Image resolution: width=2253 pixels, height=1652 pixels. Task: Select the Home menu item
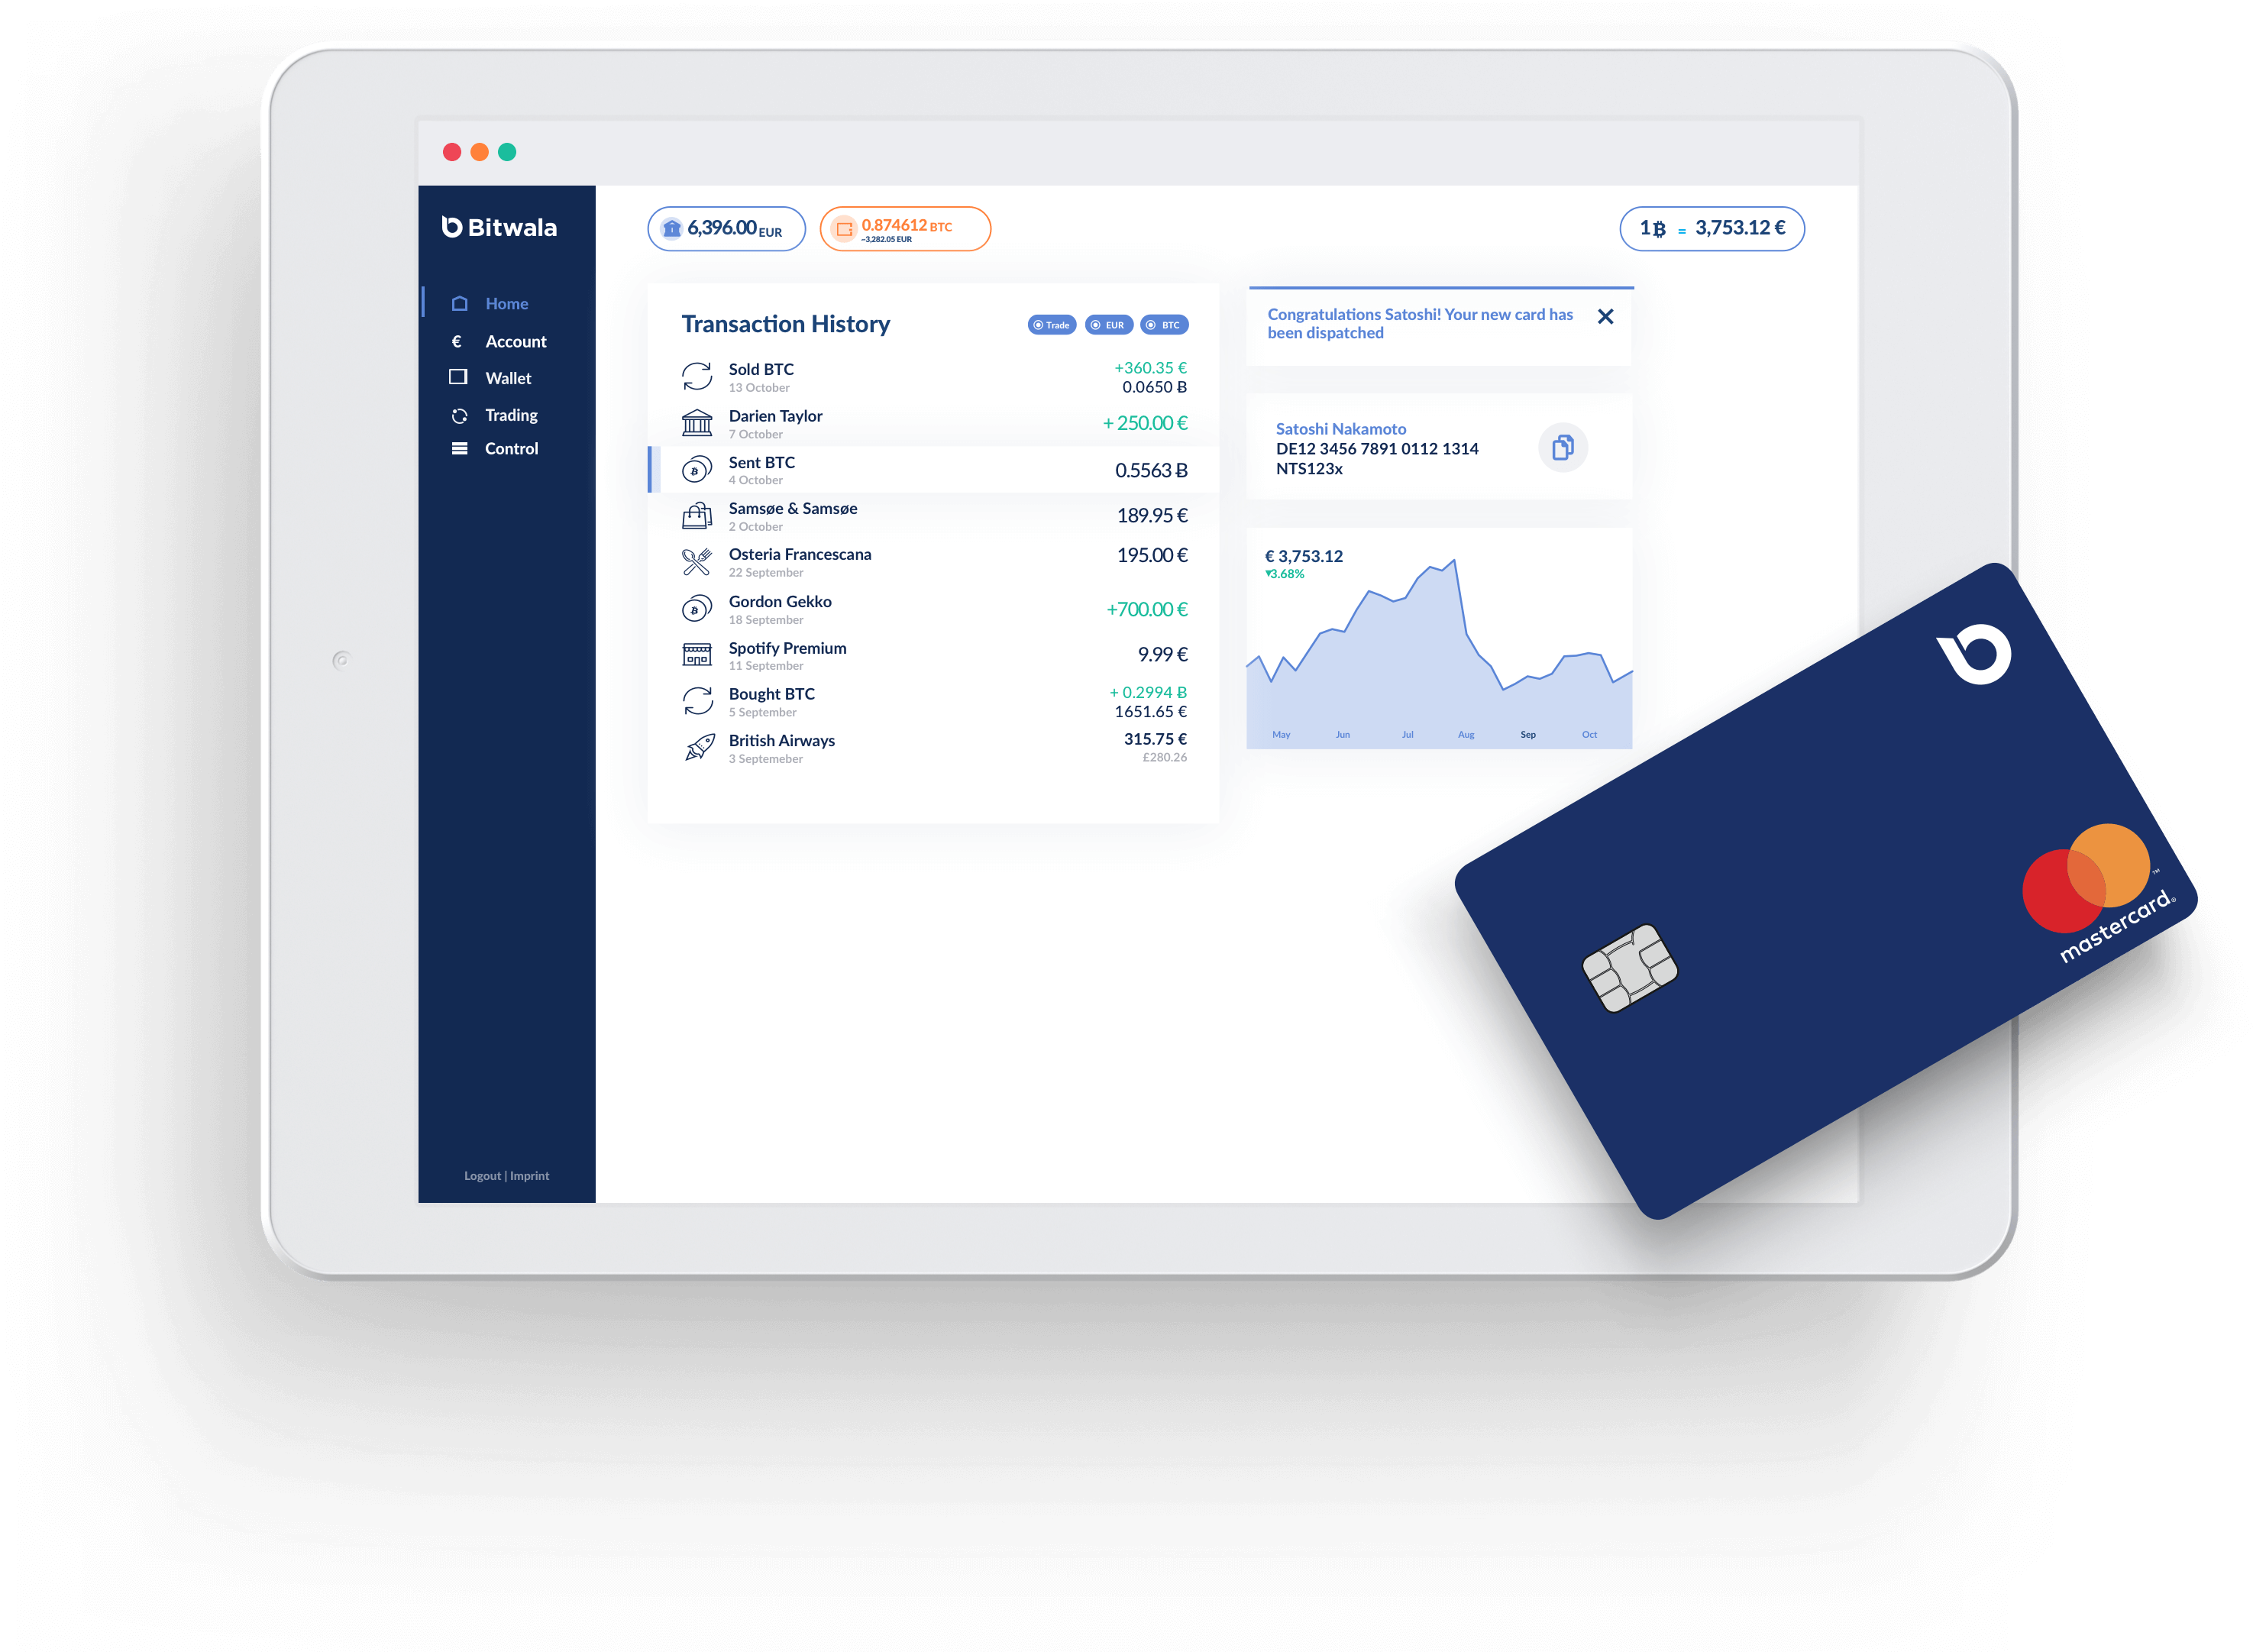click(506, 302)
